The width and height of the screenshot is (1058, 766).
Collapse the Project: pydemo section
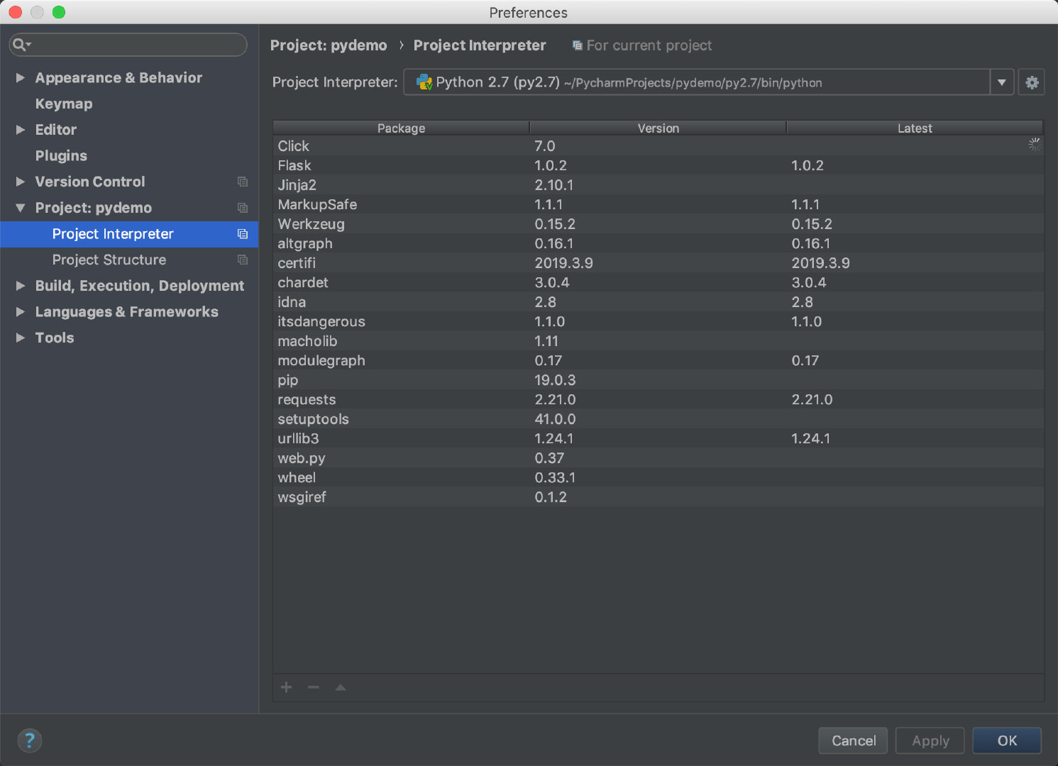click(x=21, y=208)
